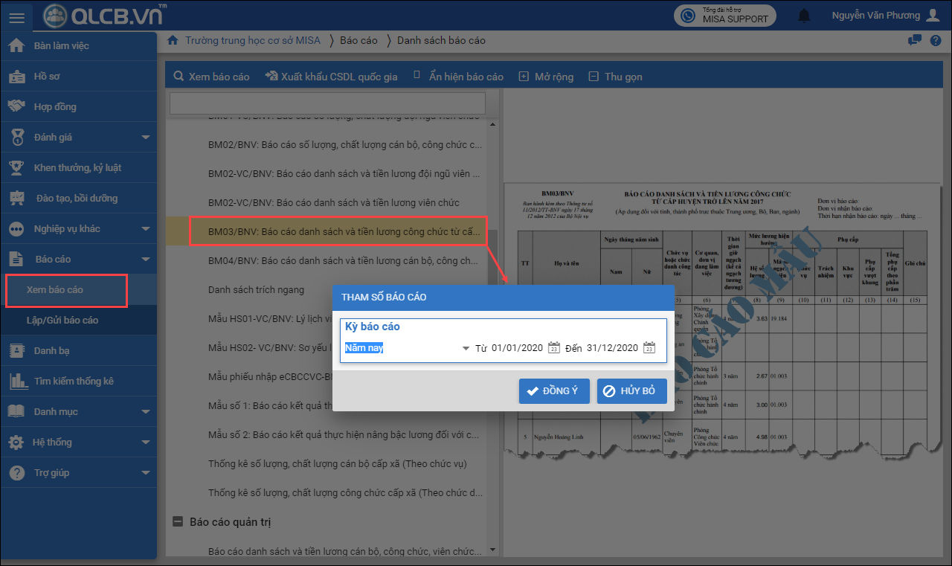Click the report search input field
This screenshot has height=566, width=952.
(x=327, y=103)
